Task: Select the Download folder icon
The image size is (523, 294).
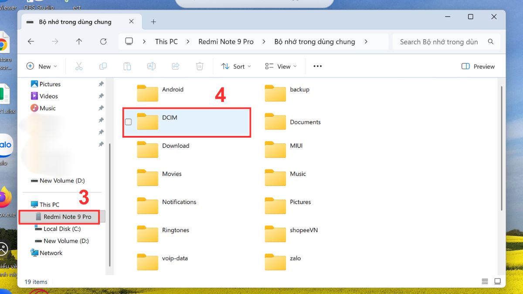Action: pyautogui.click(x=147, y=149)
